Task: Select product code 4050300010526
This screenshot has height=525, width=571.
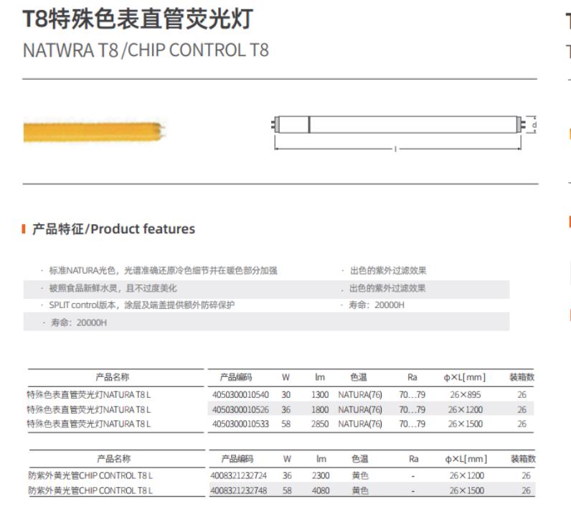Action: click(x=240, y=409)
